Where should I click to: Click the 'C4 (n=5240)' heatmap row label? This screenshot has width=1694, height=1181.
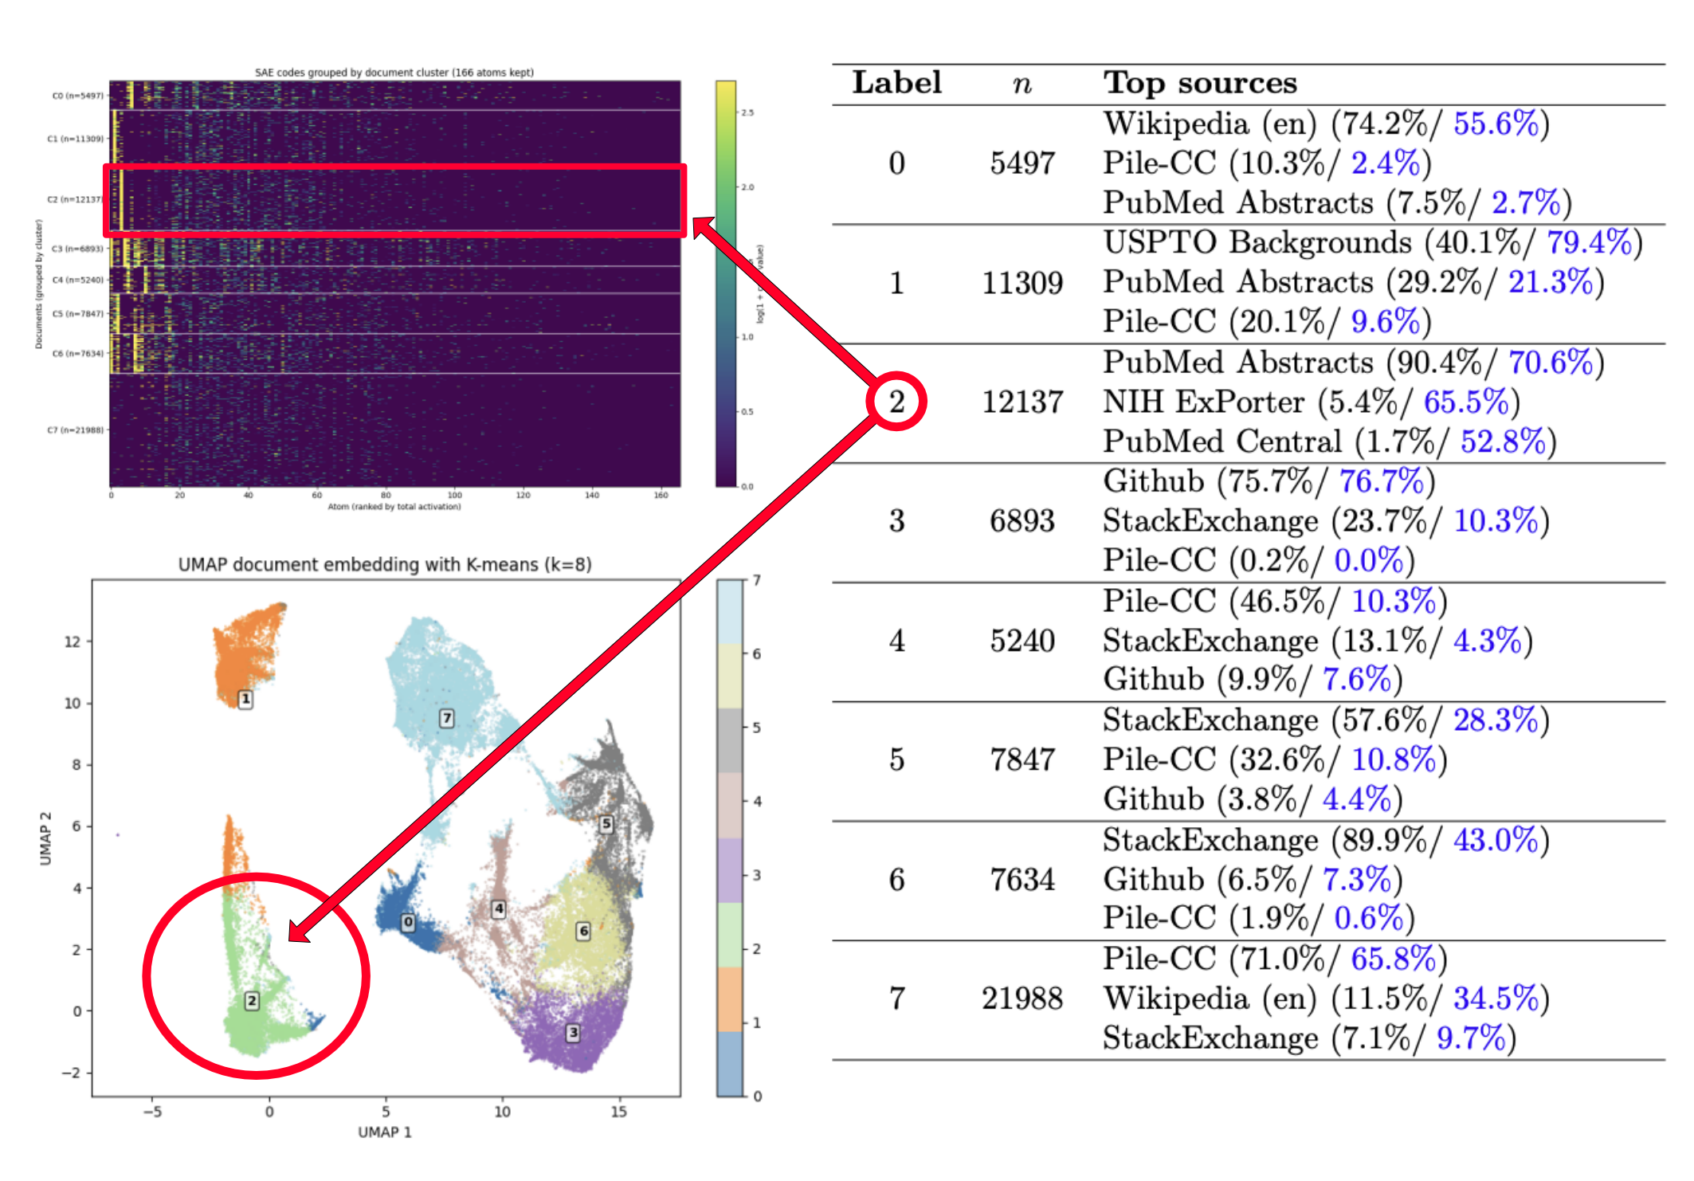[x=77, y=280]
